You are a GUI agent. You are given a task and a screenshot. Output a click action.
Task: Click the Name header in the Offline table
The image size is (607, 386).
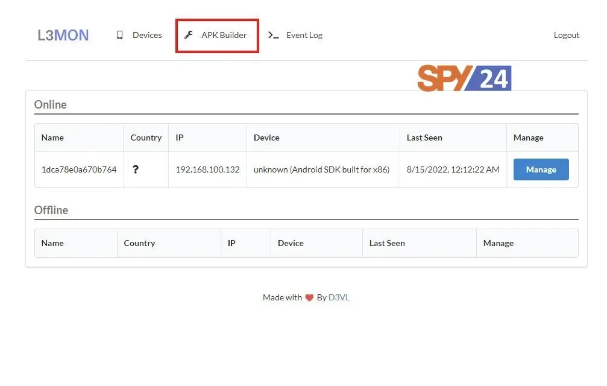click(x=52, y=243)
